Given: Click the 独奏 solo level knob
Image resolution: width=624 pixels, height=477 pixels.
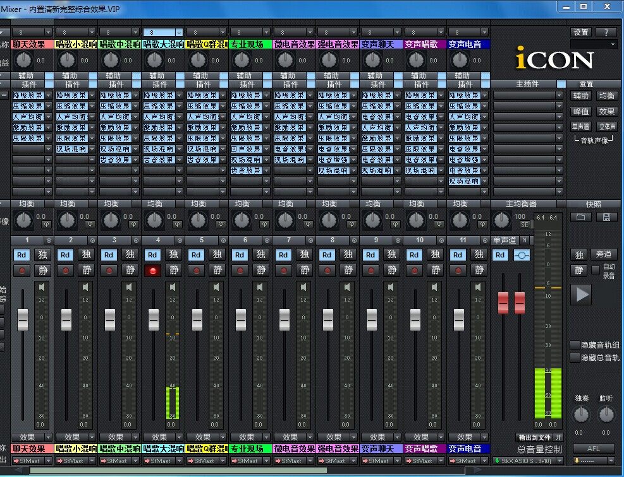Looking at the screenshot, I should [581, 415].
